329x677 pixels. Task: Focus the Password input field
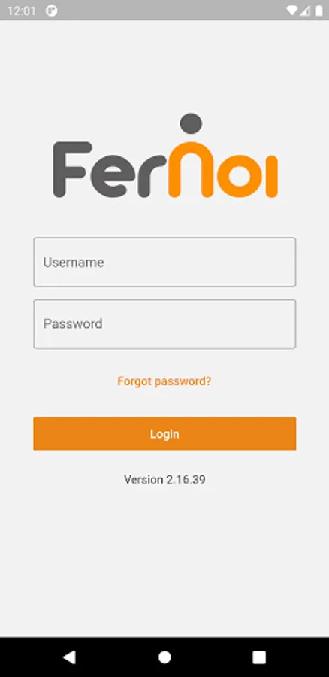[x=164, y=323]
